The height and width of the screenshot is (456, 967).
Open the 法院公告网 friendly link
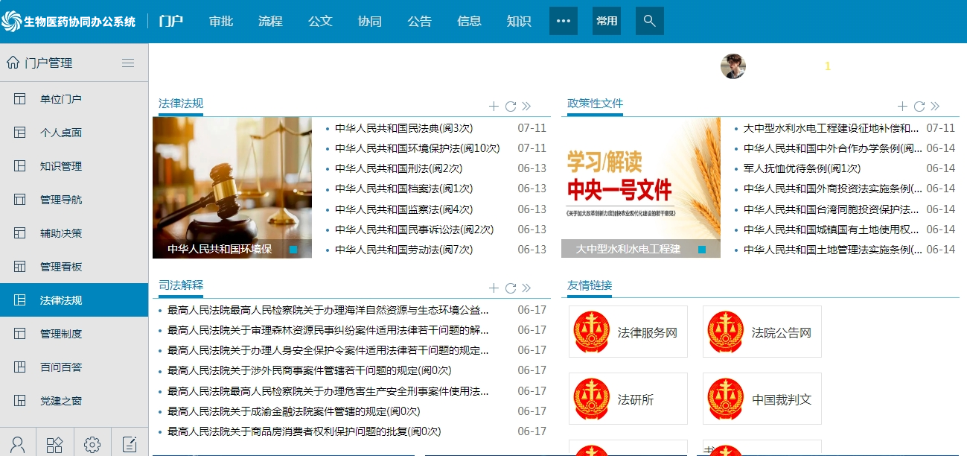762,332
